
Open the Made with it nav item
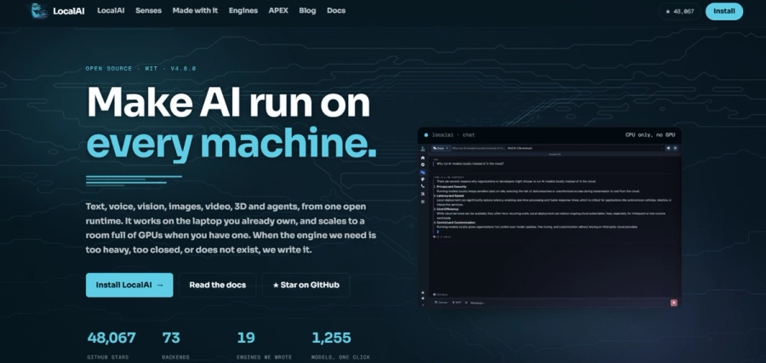coord(195,10)
